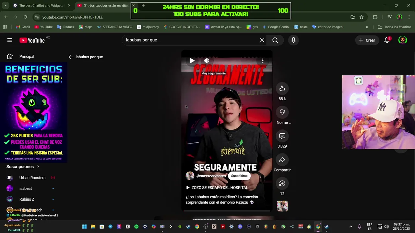
Task: Open the remix button showing 12
Action: (282, 183)
